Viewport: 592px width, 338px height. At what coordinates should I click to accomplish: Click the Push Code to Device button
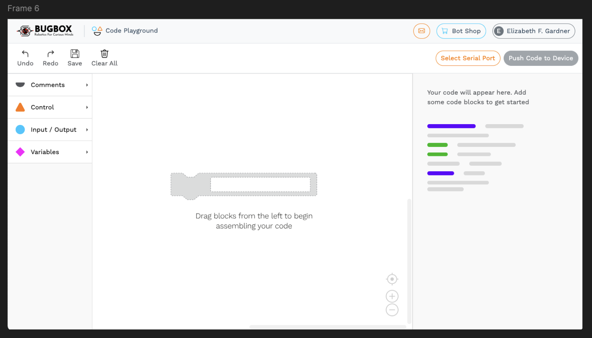click(x=541, y=58)
